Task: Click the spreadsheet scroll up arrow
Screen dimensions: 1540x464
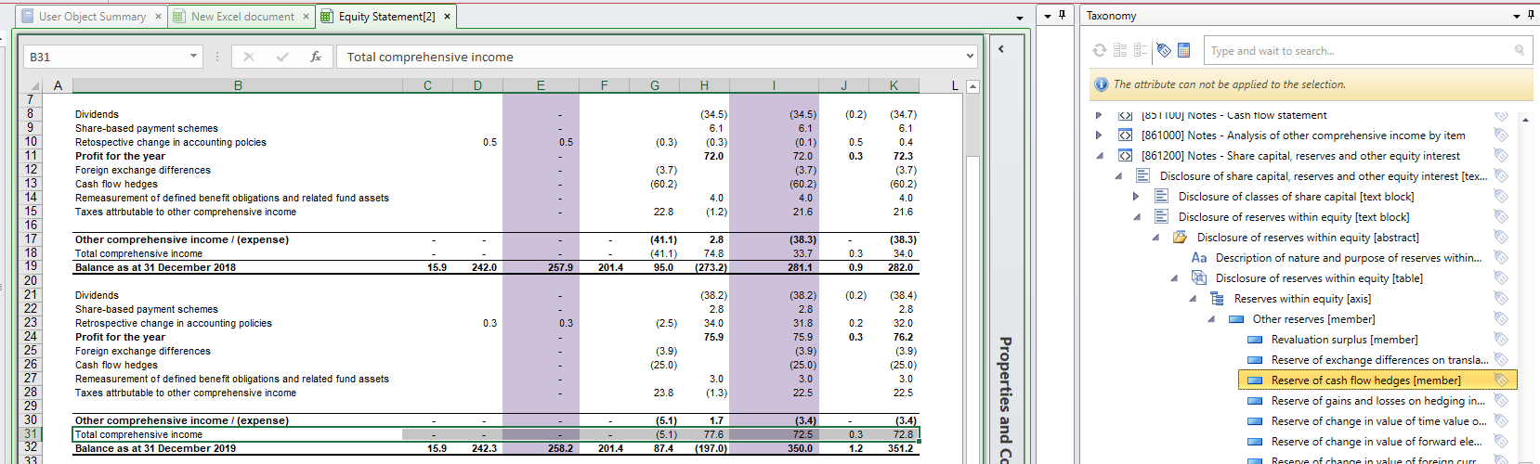Action: click(972, 86)
